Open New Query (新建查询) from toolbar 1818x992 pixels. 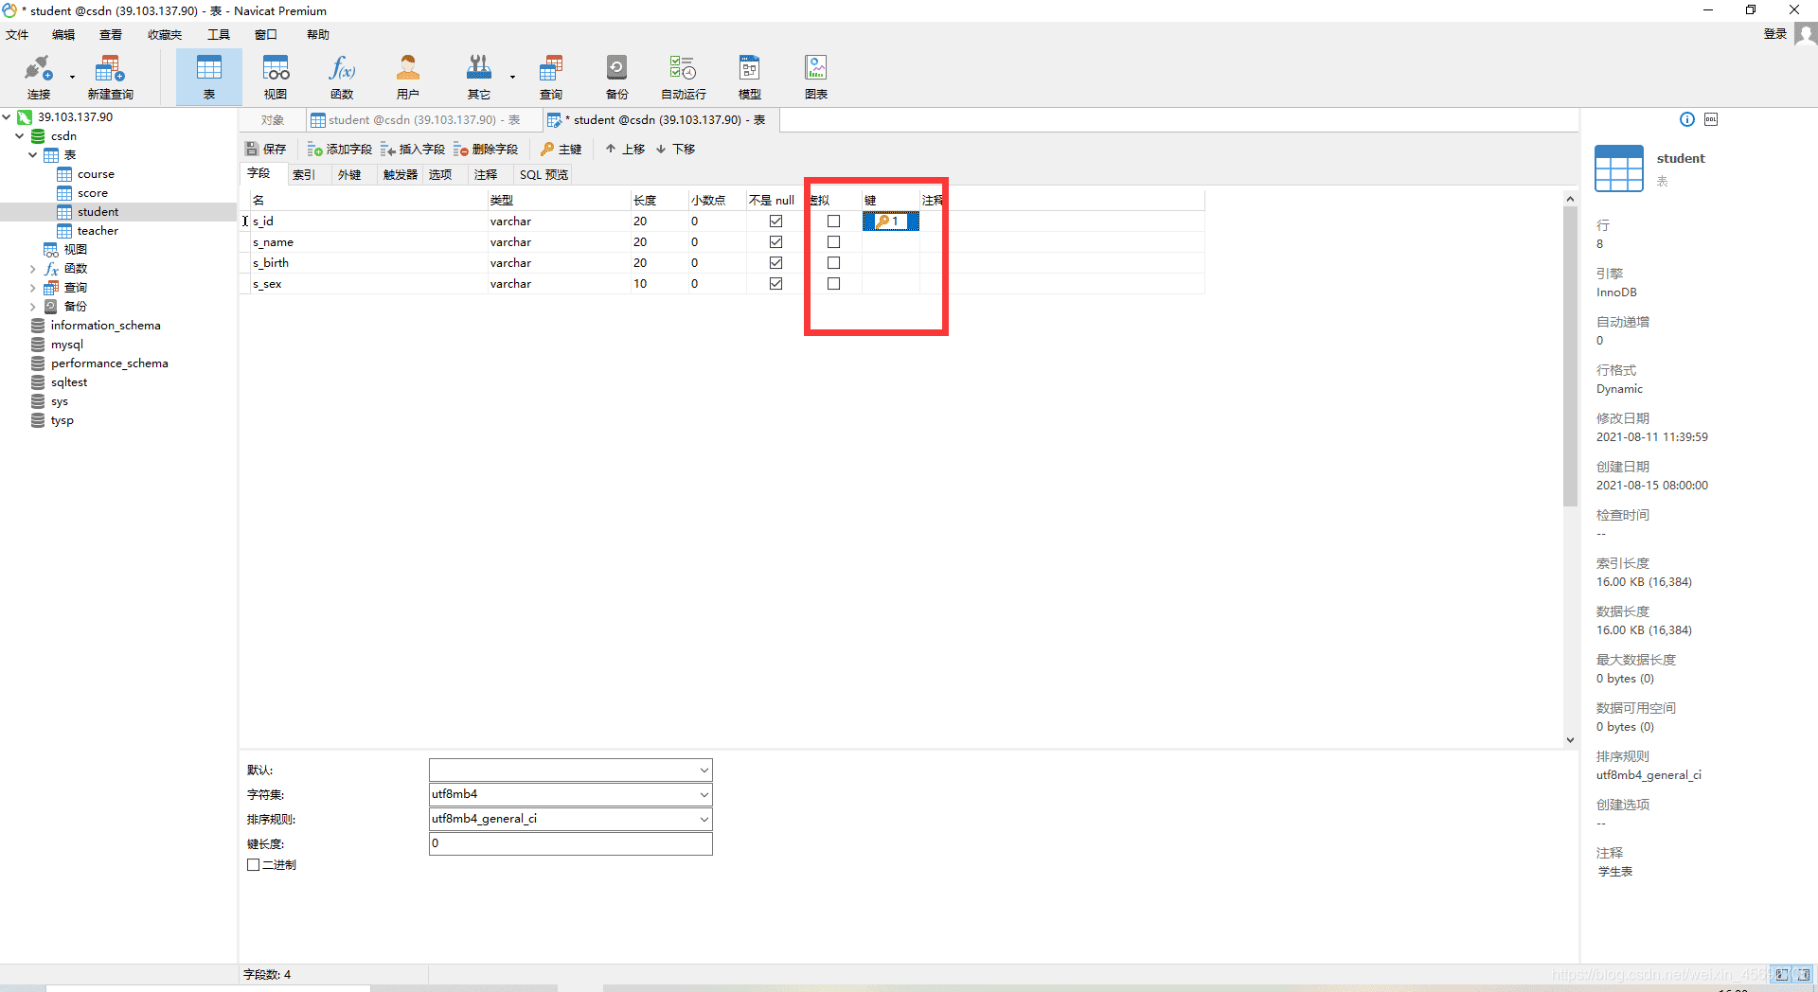tap(110, 77)
